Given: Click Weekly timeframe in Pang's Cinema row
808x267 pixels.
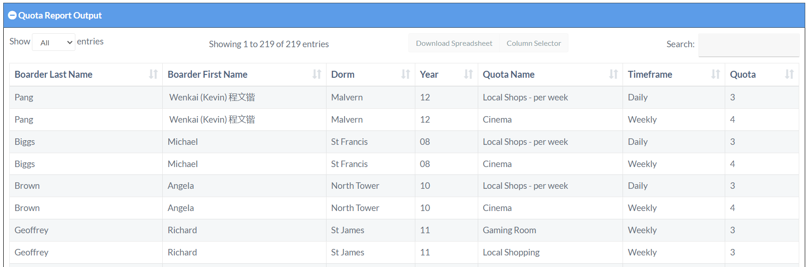Looking at the screenshot, I should [x=642, y=119].
